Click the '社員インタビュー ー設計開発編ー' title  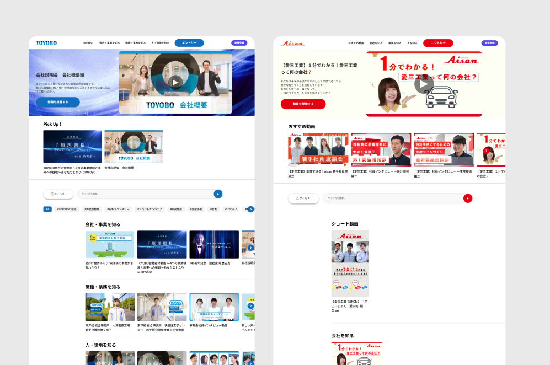(x=380, y=174)
